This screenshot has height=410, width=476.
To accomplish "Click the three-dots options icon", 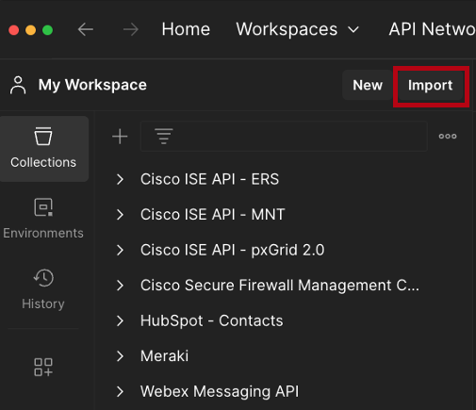I will click(448, 137).
